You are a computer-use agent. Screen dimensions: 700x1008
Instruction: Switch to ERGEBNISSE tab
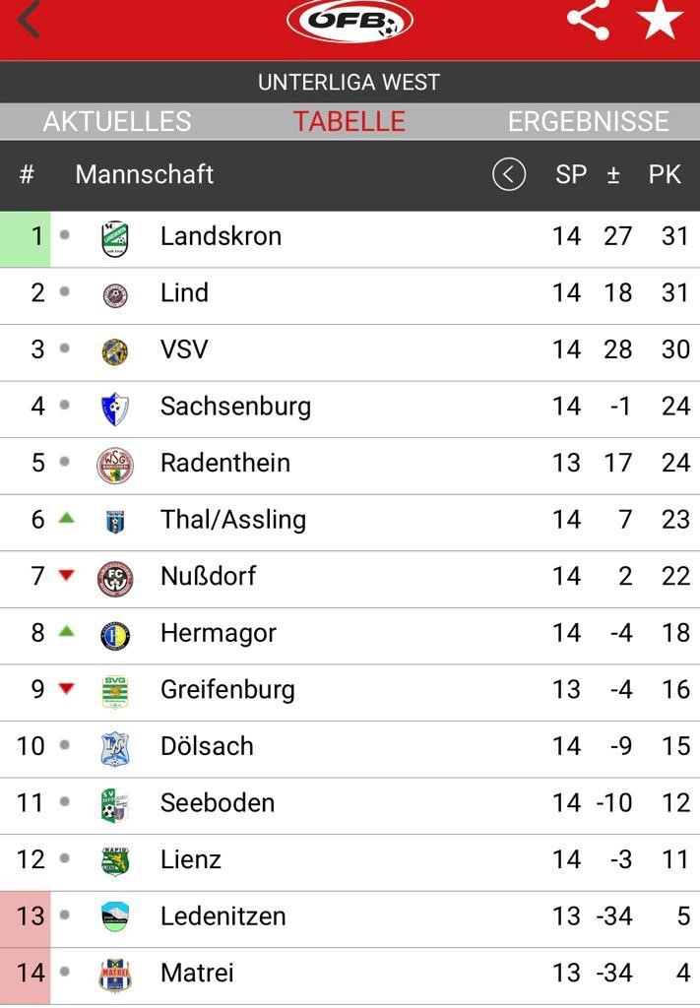[x=588, y=121]
